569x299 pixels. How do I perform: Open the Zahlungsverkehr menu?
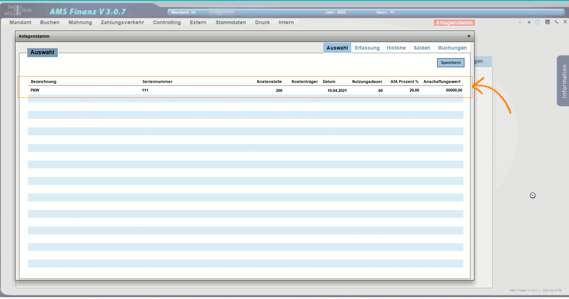(x=122, y=22)
